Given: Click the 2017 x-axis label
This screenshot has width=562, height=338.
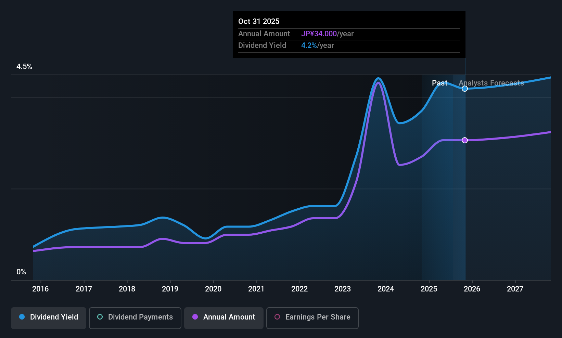Looking at the screenshot, I should 84,289.
